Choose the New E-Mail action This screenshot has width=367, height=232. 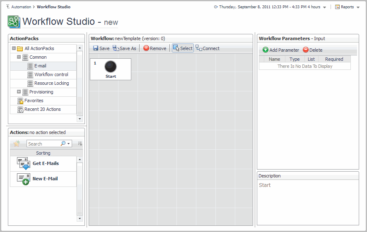point(45,179)
